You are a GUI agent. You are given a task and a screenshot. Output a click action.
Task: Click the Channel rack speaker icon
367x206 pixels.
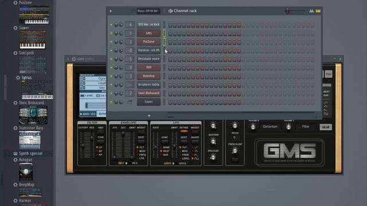tap(170, 11)
